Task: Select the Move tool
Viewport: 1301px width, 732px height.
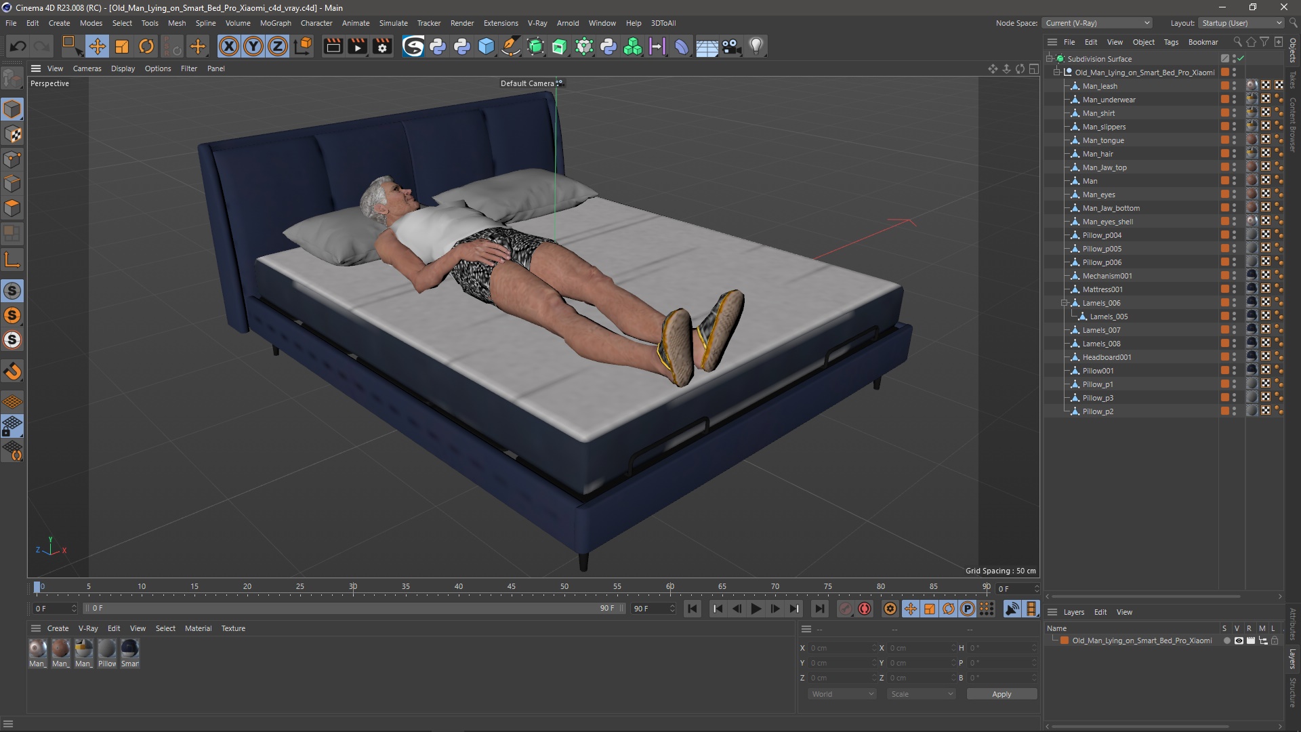Action: pyautogui.click(x=97, y=46)
